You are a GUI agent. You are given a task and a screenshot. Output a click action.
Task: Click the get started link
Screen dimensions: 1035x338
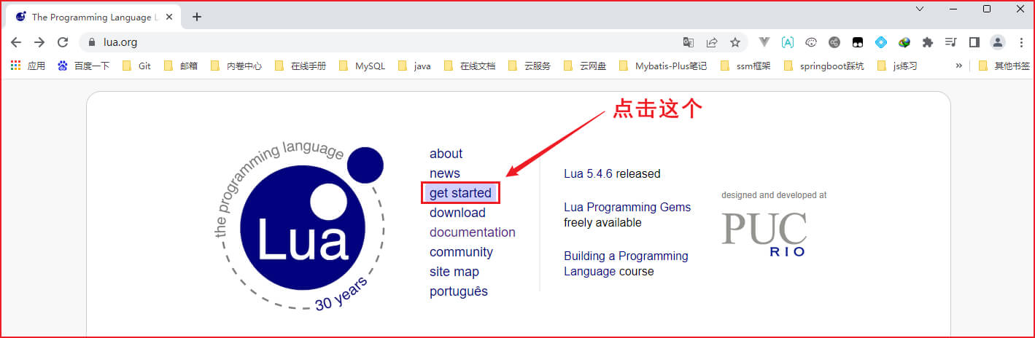click(x=460, y=193)
